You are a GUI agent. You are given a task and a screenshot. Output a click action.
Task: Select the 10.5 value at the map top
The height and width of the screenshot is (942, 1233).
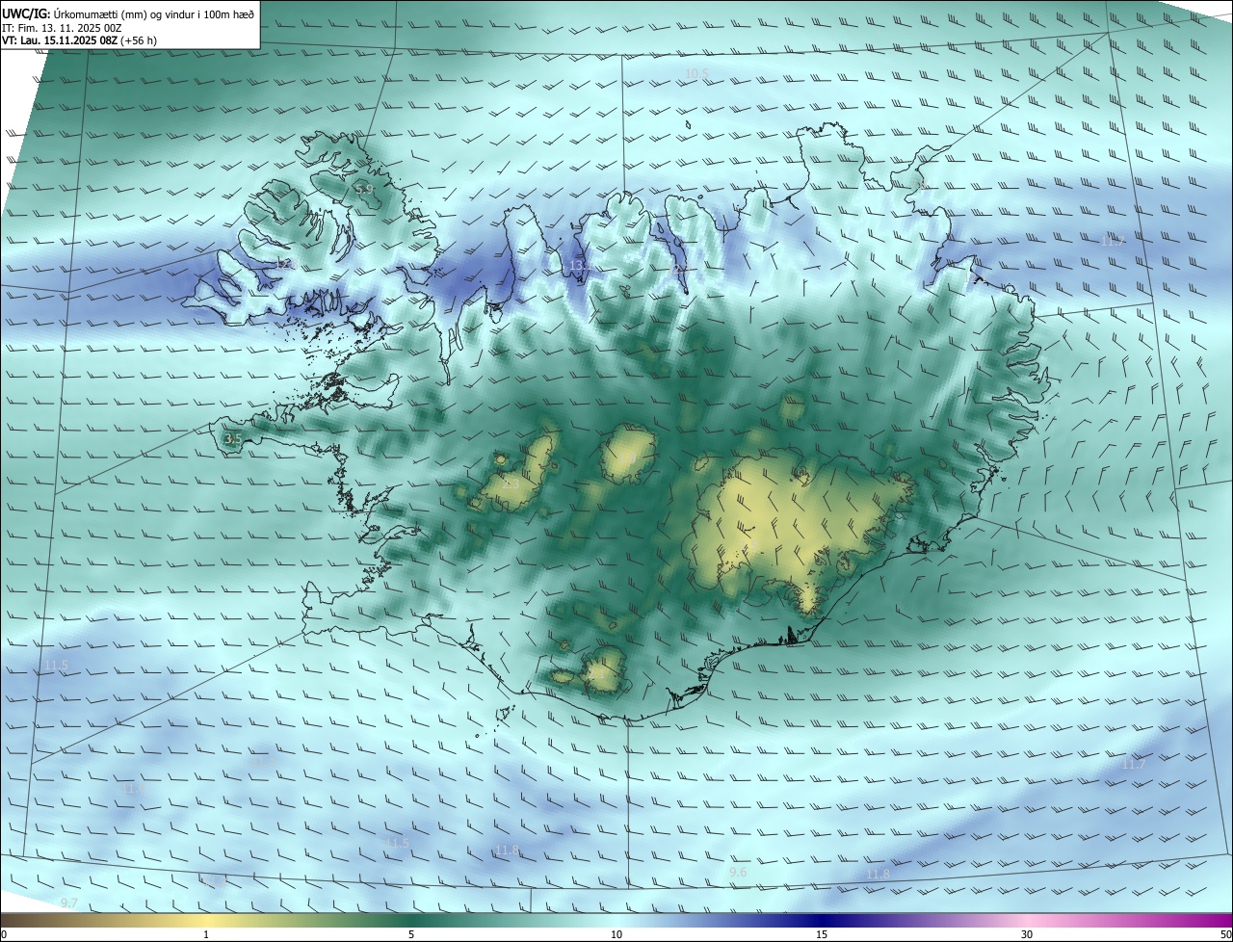tap(696, 73)
